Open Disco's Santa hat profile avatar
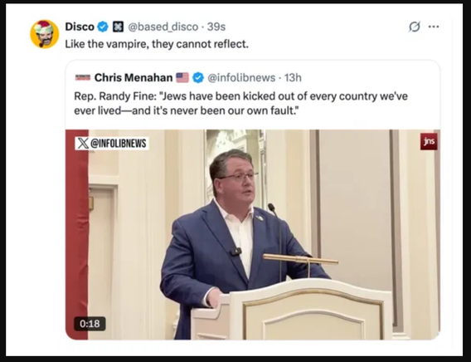 pyautogui.click(x=45, y=34)
